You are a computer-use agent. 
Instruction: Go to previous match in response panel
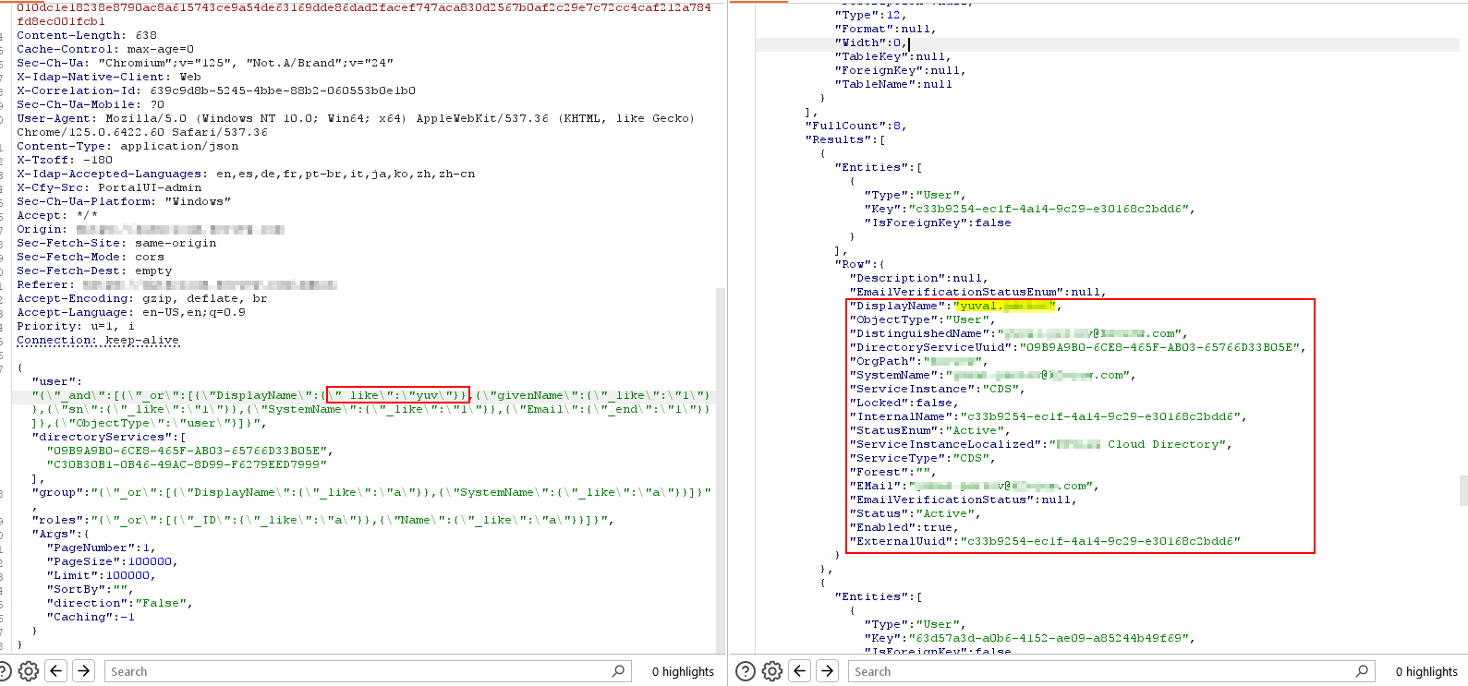800,671
